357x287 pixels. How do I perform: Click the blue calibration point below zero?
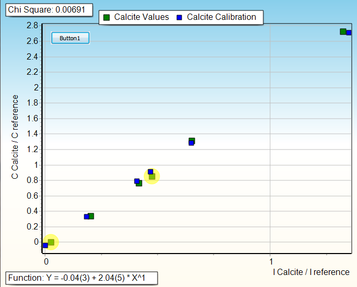click(46, 245)
